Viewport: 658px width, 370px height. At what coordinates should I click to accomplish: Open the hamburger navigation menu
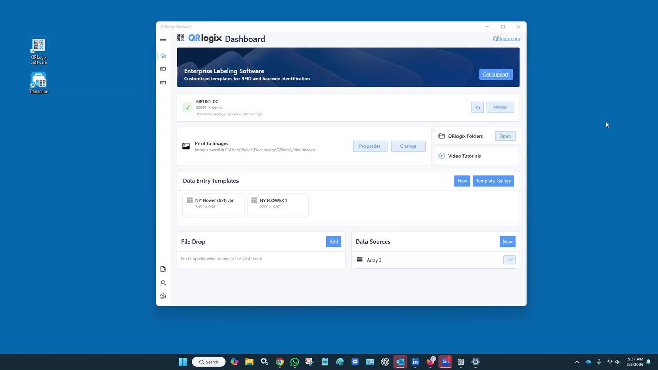pyautogui.click(x=163, y=39)
